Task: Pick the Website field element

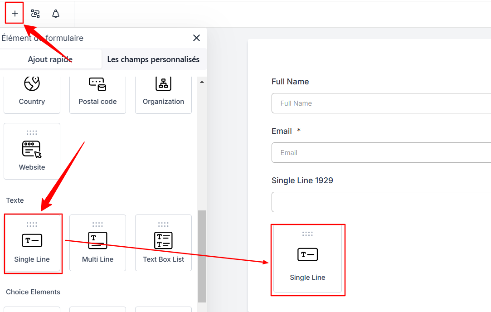Action: click(32, 151)
